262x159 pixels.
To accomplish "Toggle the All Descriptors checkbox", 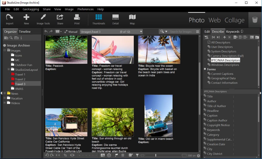I will click(209, 42).
